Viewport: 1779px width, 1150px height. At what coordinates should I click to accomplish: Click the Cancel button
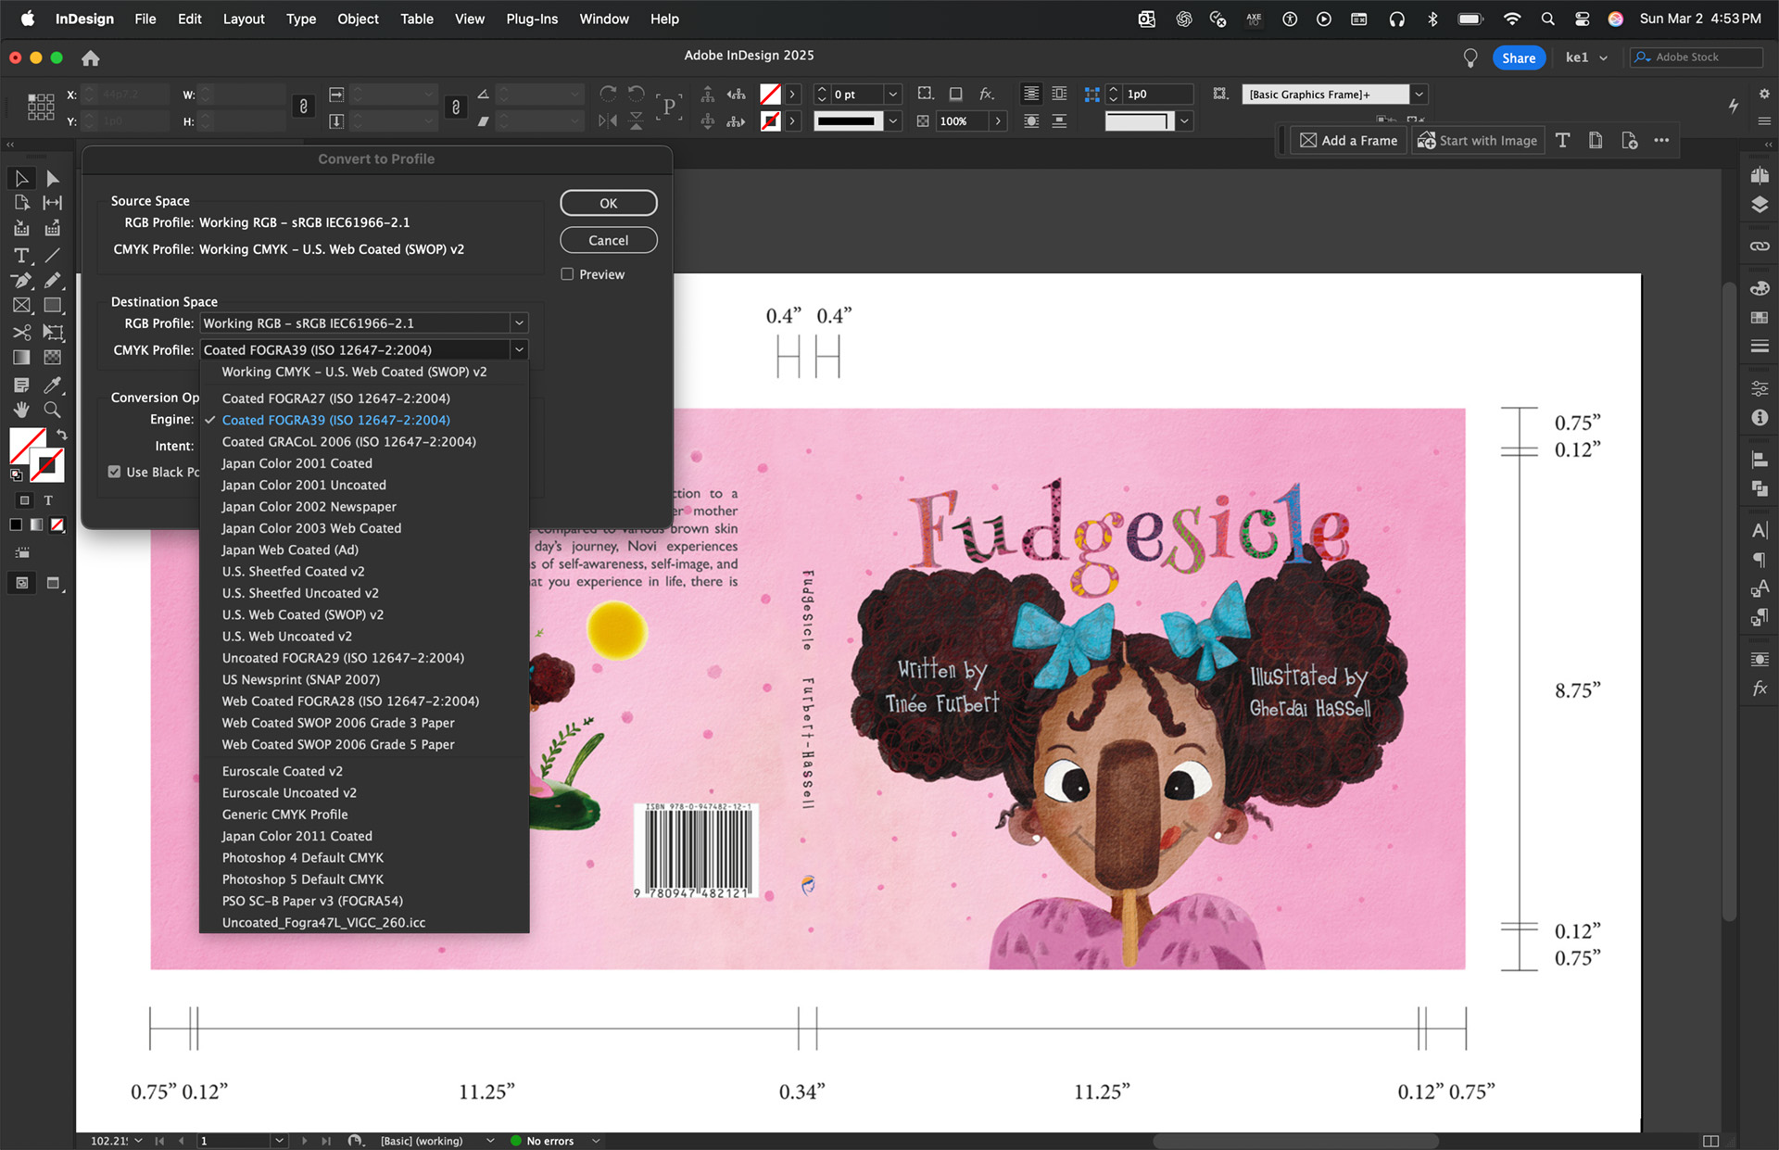(608, 240)
